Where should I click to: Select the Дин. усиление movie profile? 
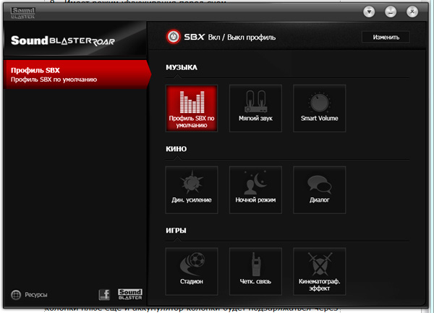click(192, 189)
